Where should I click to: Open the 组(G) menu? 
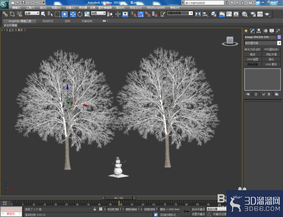coord(43,8)
